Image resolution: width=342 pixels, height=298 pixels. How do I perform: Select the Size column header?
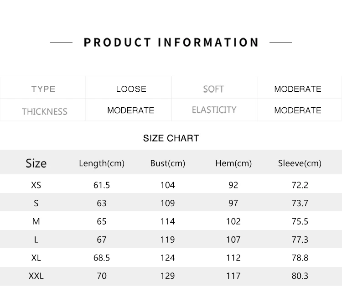click(36, 163)
